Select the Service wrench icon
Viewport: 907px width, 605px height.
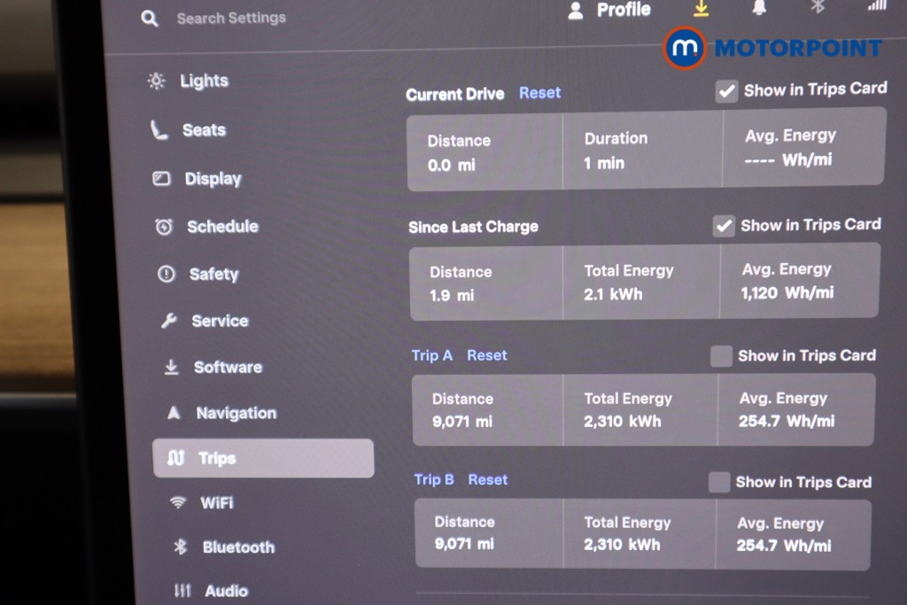pyautogui.click(x=167, y=321)
